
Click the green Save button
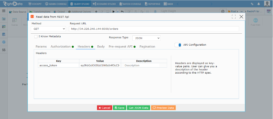tap(120, 108)
